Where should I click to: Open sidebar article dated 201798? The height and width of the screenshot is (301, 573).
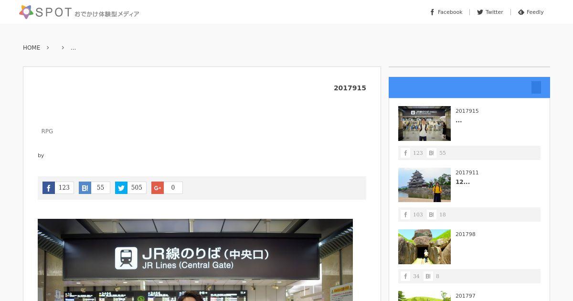[x=466, y=234]
